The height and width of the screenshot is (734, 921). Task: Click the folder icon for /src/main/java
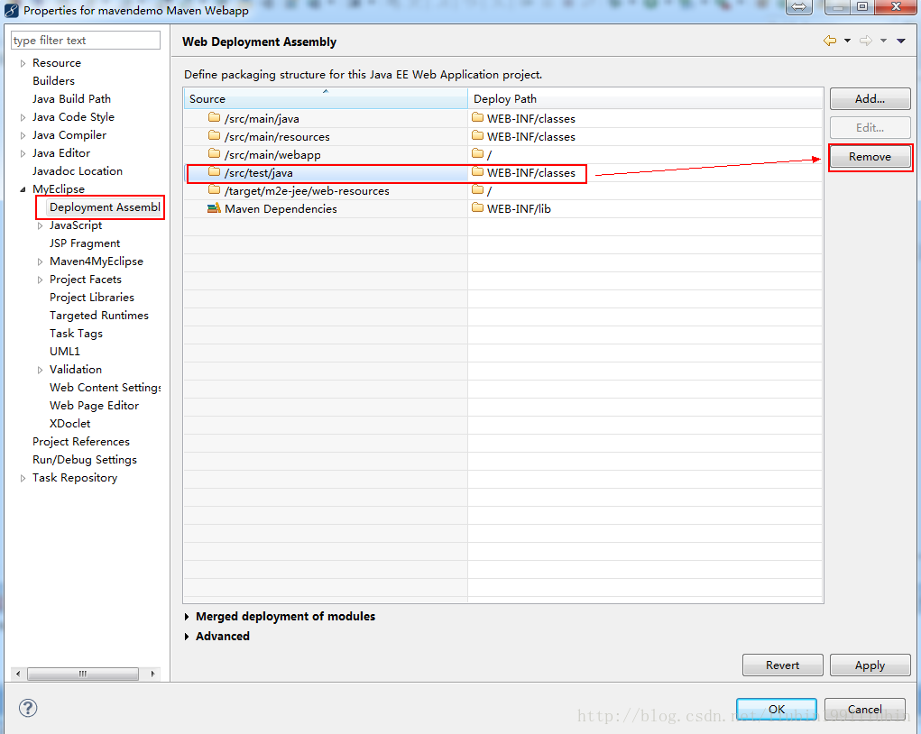(214, 118)
